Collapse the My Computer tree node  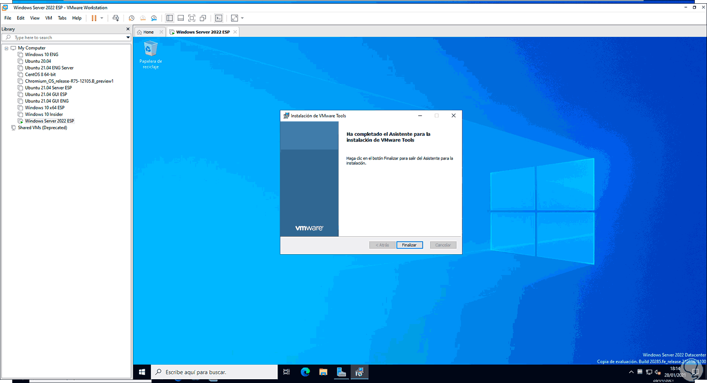(6, 48)
